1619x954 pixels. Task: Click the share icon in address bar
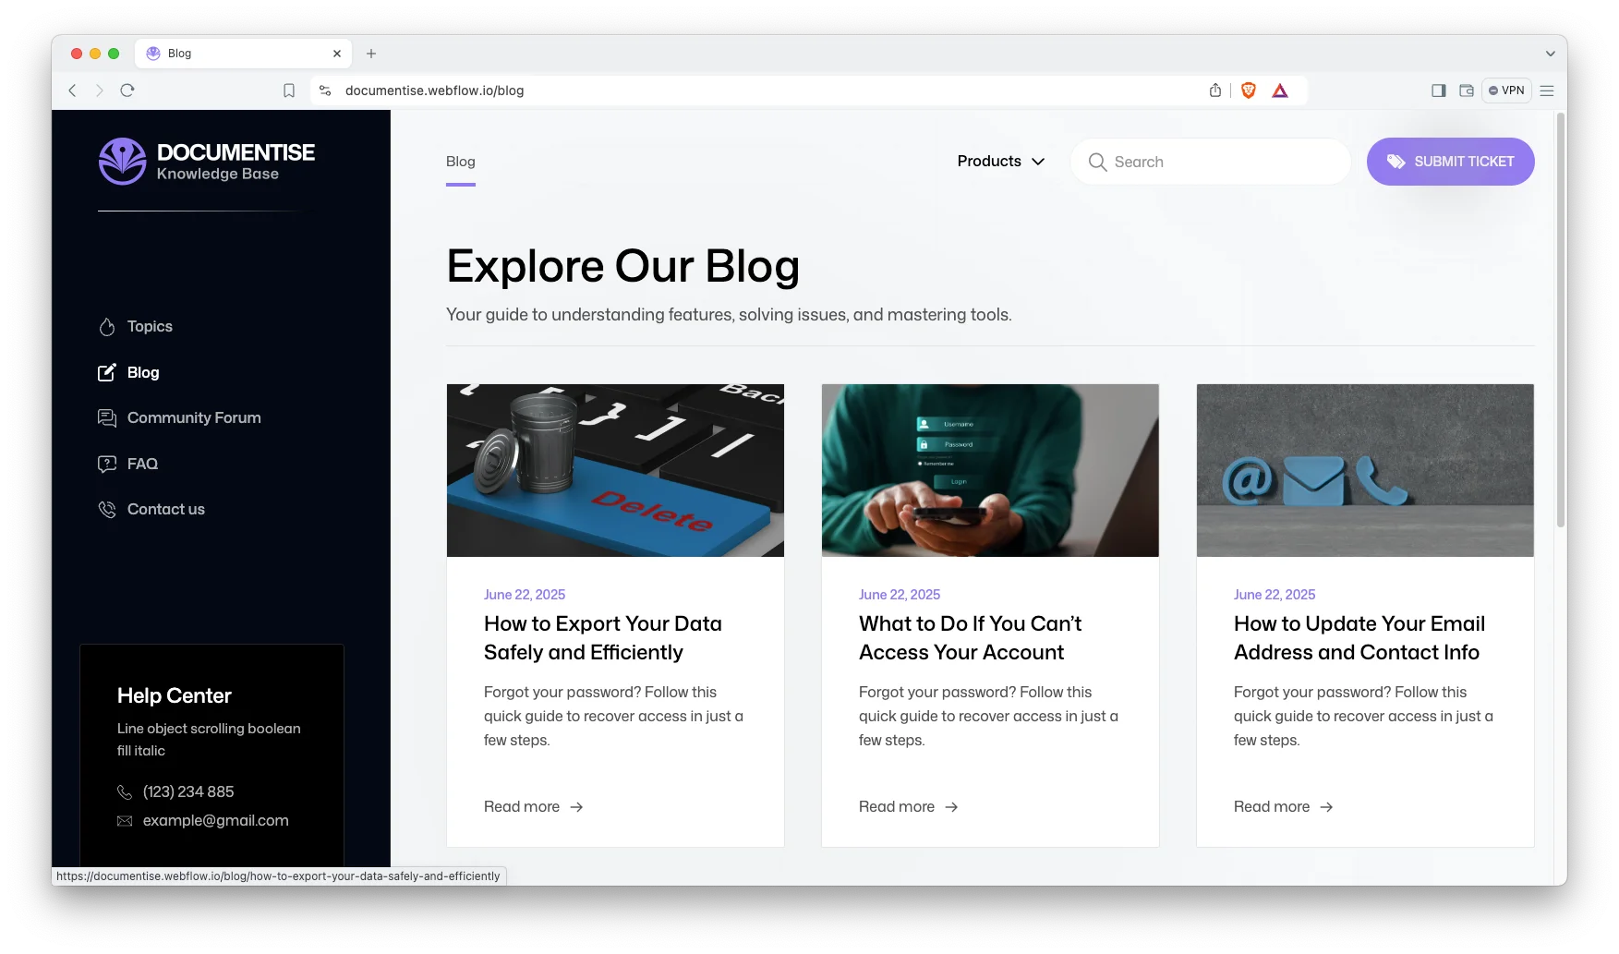[1214, 91]
